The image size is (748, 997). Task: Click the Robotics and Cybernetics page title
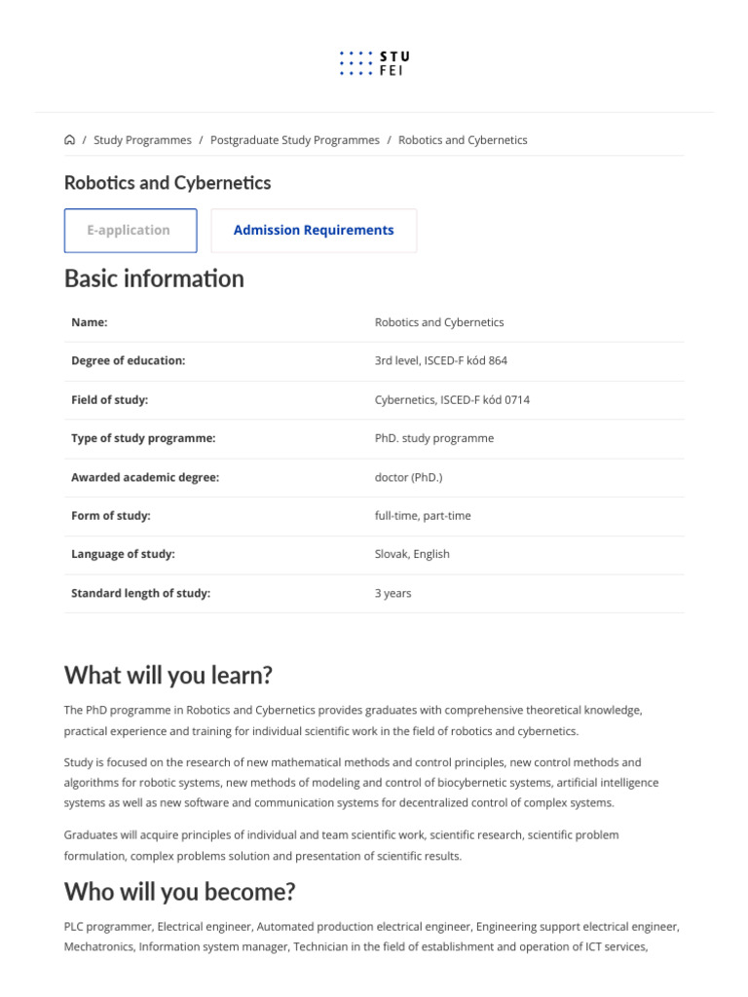coord(168,183)
